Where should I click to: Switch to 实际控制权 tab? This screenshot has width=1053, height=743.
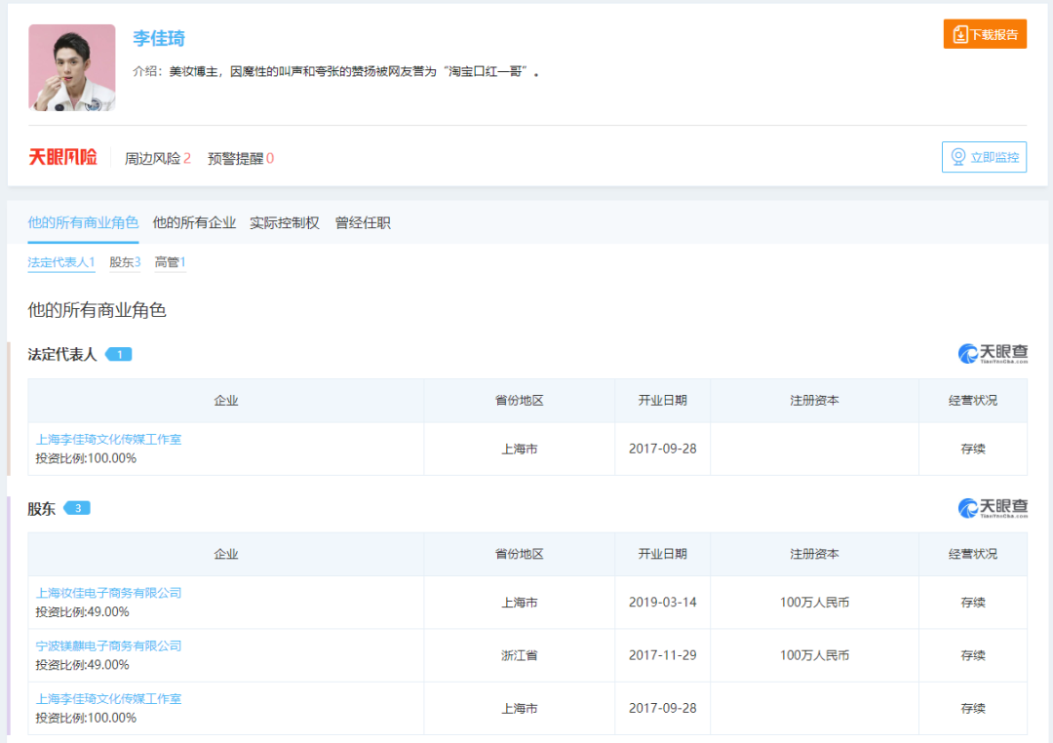coord(284,223)
